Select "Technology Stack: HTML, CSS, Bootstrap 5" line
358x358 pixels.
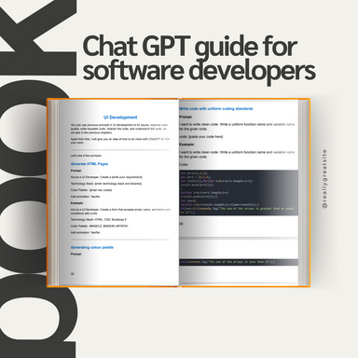coord(99,219)
